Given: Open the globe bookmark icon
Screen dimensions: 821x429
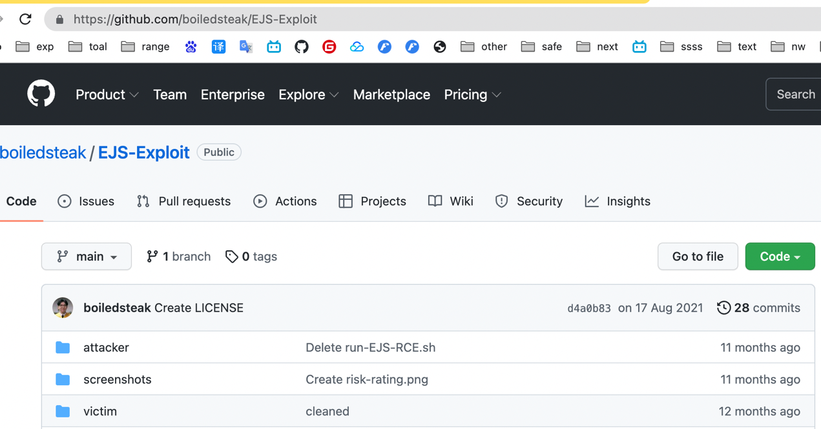Looking at the screenshot, I should (x=440, y=46).
